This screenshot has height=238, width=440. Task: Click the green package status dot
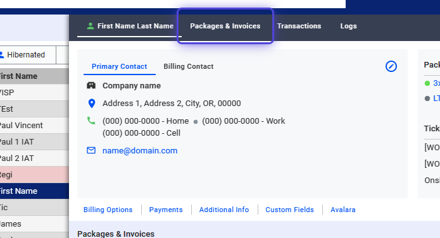coord(427,83)
